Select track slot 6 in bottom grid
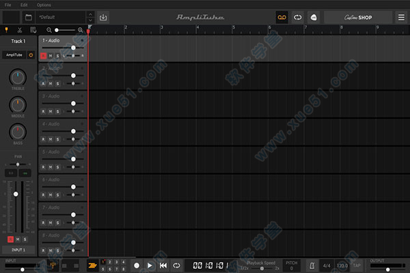410x273 pixels. [110, 269]
